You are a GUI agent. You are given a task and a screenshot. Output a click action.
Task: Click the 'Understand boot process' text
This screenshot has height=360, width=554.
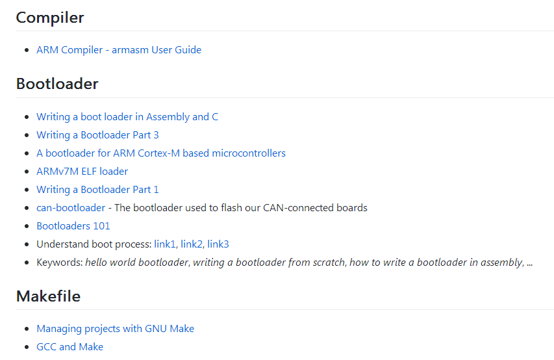tap(94, 244)
